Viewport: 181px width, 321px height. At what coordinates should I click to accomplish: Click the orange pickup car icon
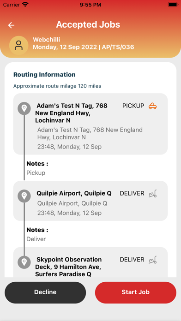point(153,106)
